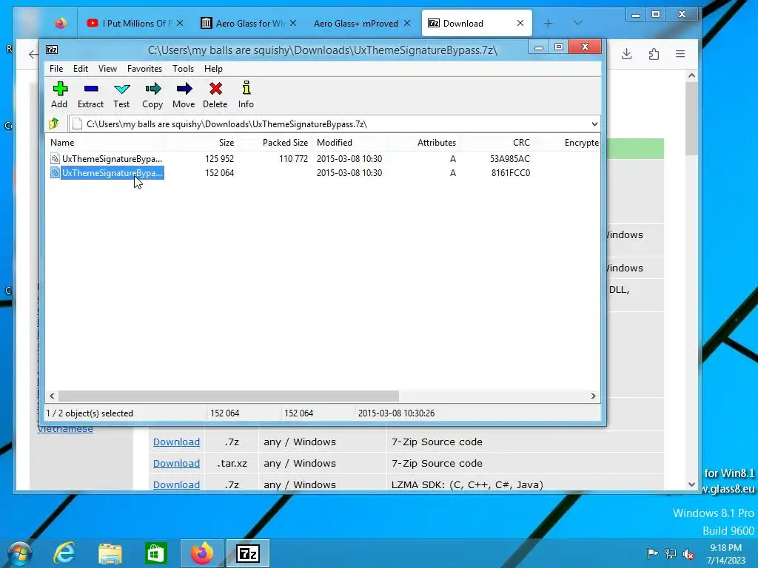Open the Vietnamese language link
This screenshot has width=758, height=568.
pos(65,429)
